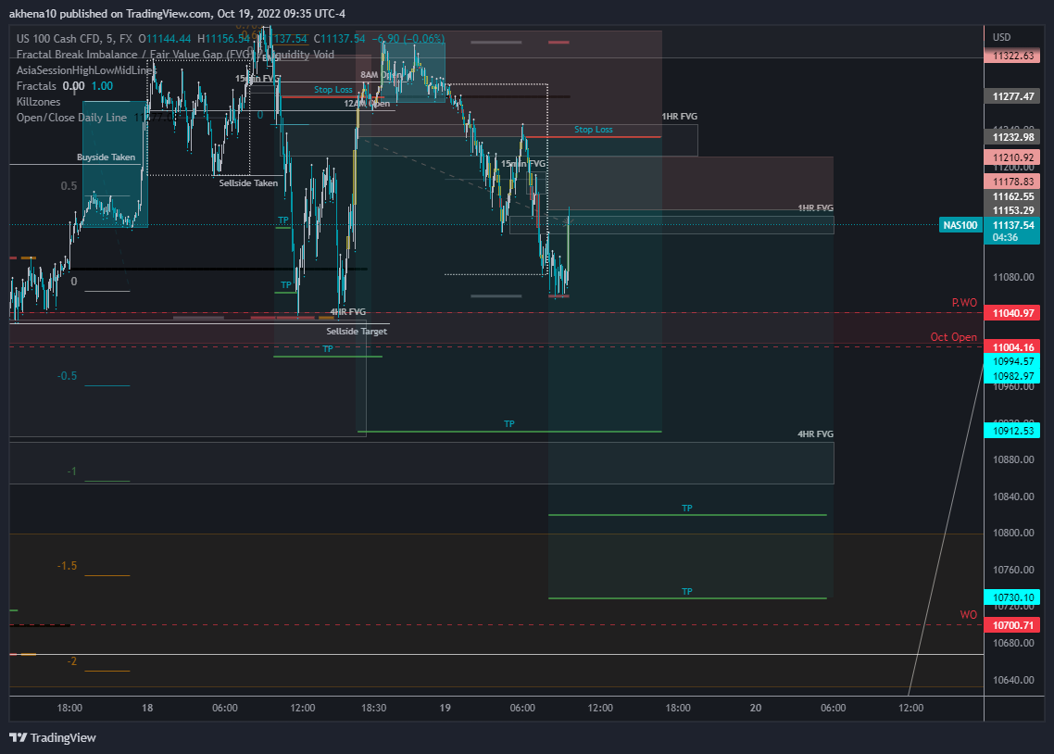Click the 10840.00 price axis tick
The image size is (1054, 754).
(1013, 496)
